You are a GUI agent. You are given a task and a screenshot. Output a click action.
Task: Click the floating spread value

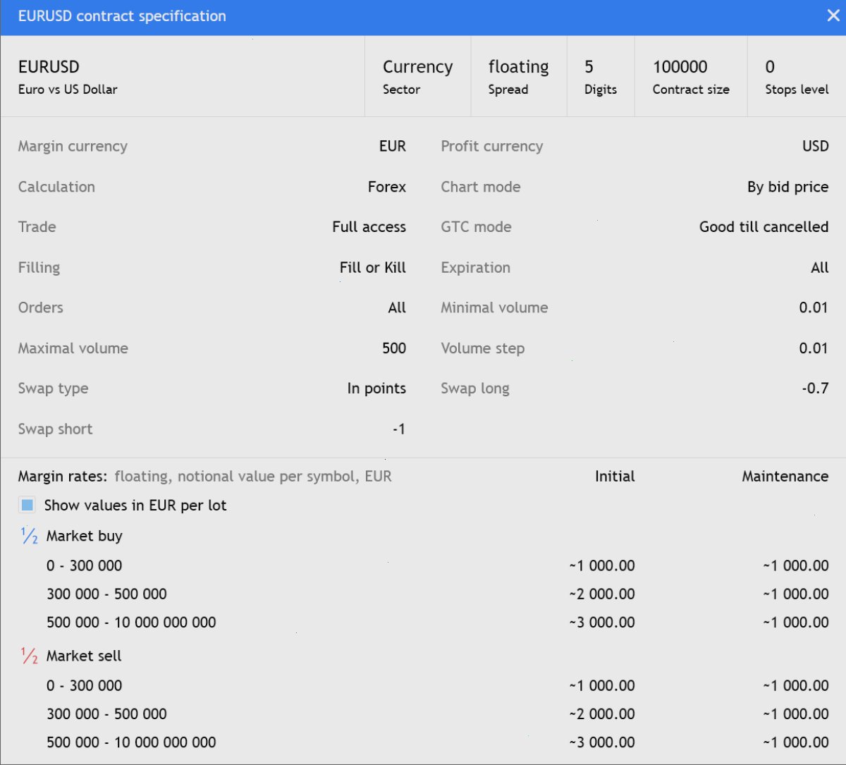[518, 67]
